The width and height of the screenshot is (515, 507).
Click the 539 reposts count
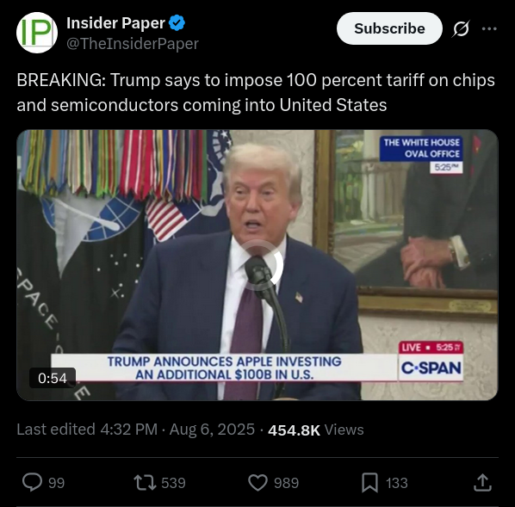[x=173, y=483]
